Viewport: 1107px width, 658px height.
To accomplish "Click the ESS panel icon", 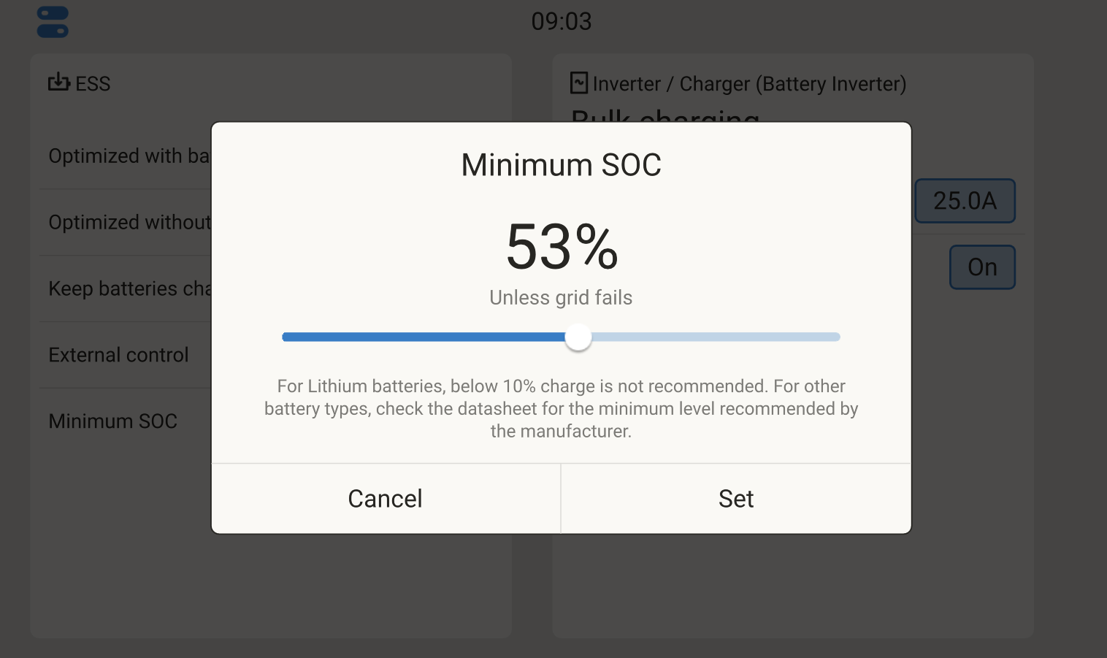I will point(58,83).
